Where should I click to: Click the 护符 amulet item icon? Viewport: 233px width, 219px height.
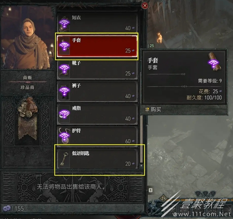tap(64, 136)
